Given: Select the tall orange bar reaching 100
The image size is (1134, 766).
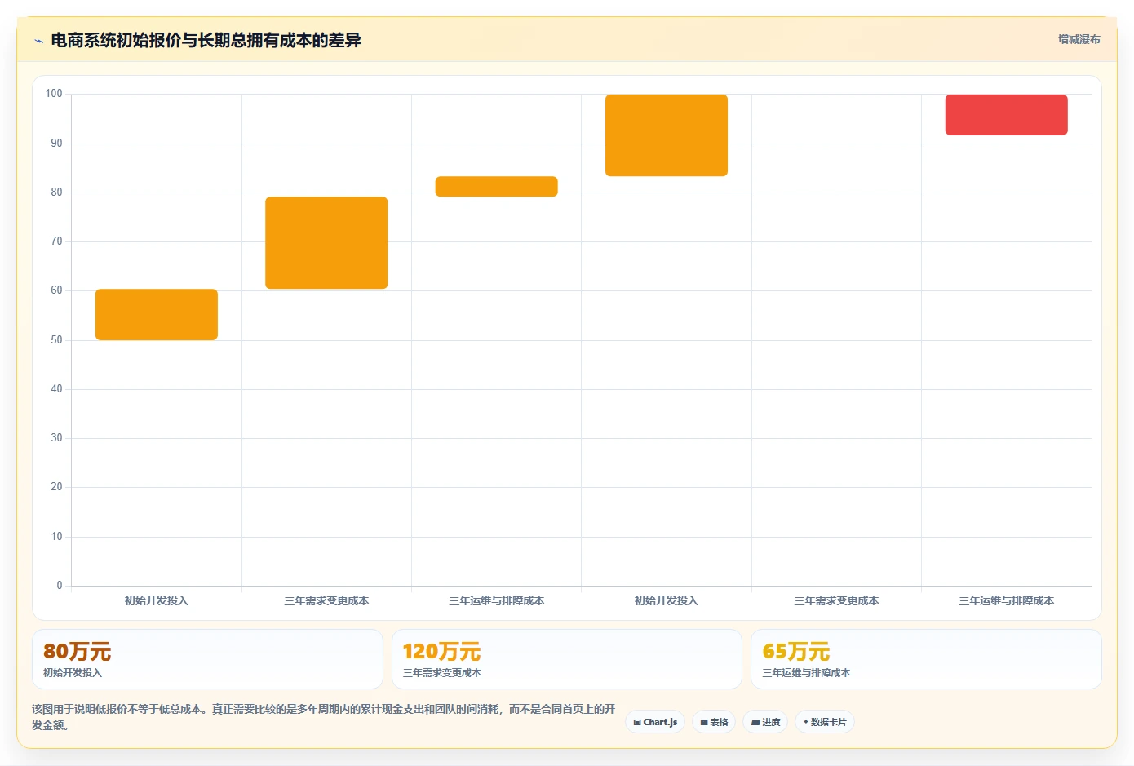Looking at the screenshot, I should coord(667,135).
